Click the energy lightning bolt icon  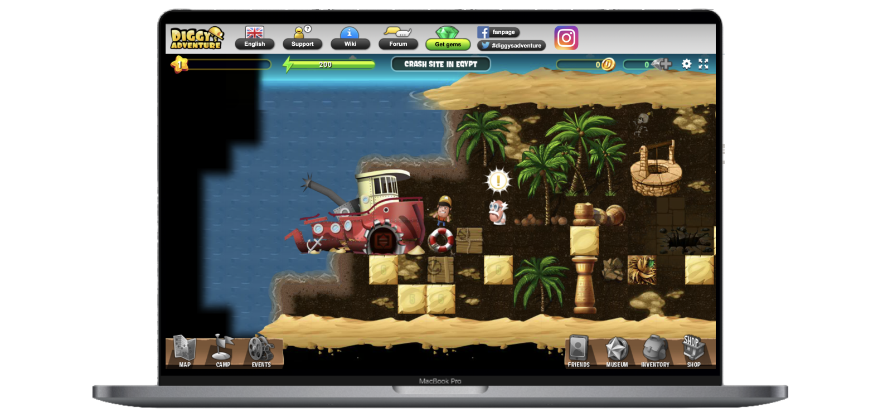coord(288,65)
